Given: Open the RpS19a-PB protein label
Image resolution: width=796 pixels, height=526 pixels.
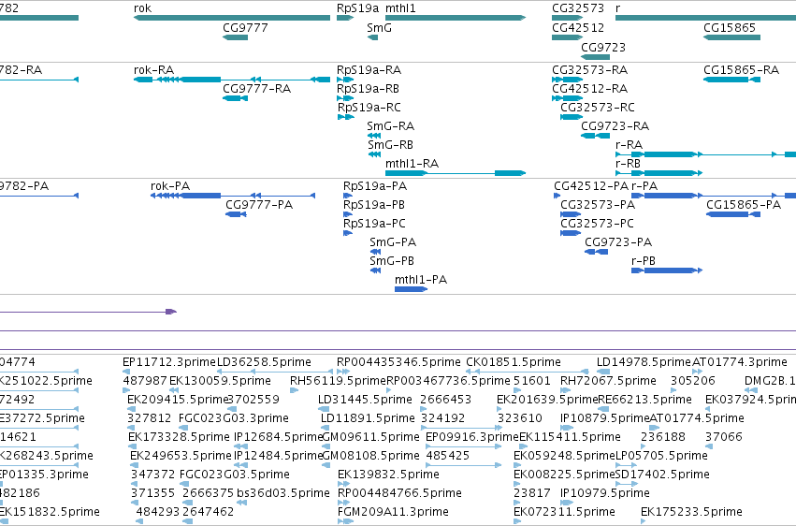Looking at the screenshot, I should 374,205.
